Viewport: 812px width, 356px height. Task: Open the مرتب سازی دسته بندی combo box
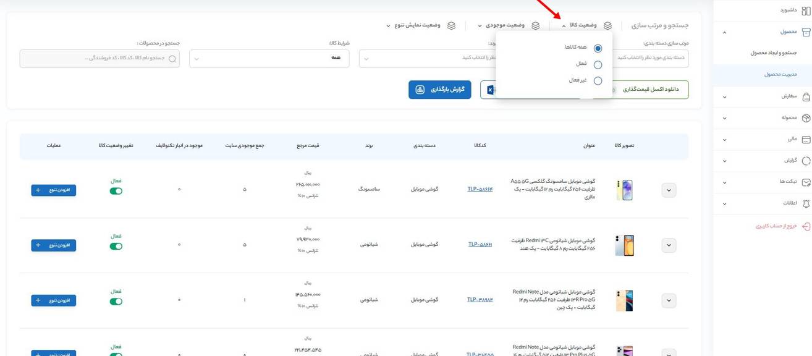[650, 58]
